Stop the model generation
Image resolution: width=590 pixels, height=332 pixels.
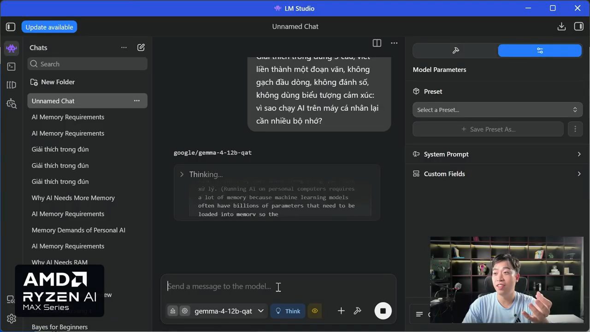tap(383, 311)
